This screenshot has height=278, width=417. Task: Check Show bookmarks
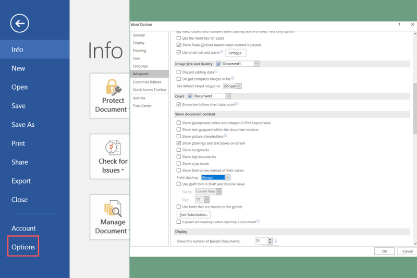click(179, 150)
